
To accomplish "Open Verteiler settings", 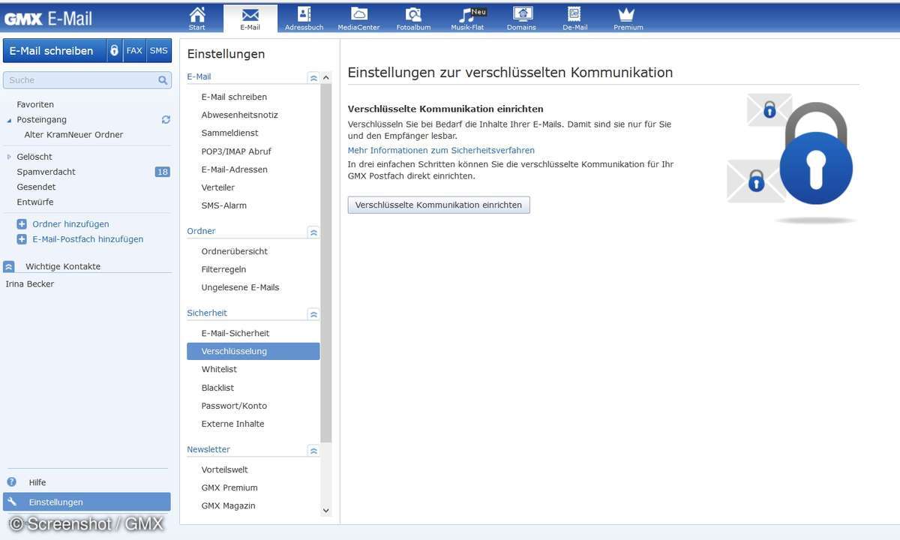I will point(217,187).
